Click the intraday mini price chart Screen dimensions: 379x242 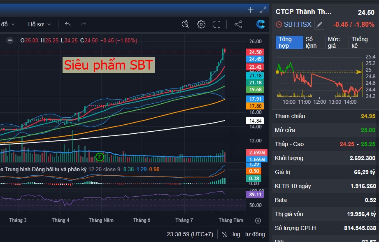(x=320, y=79)
